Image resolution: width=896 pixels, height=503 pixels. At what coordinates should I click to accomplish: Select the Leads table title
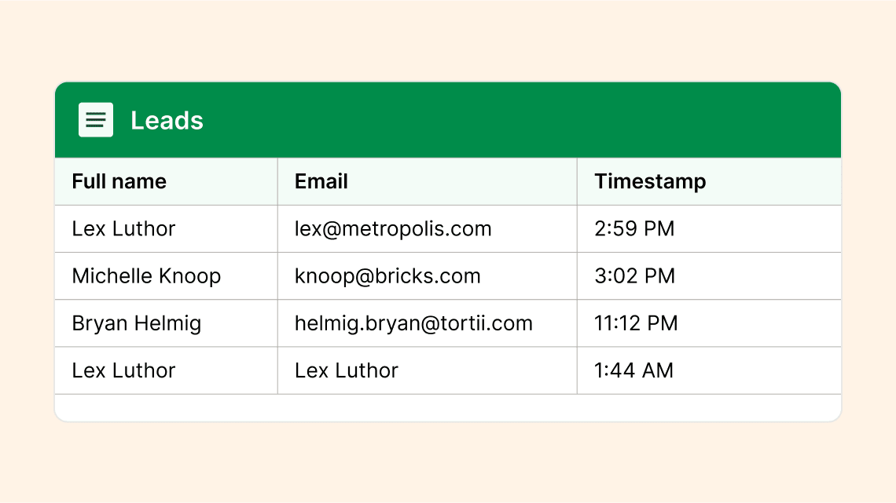point(167,120)
